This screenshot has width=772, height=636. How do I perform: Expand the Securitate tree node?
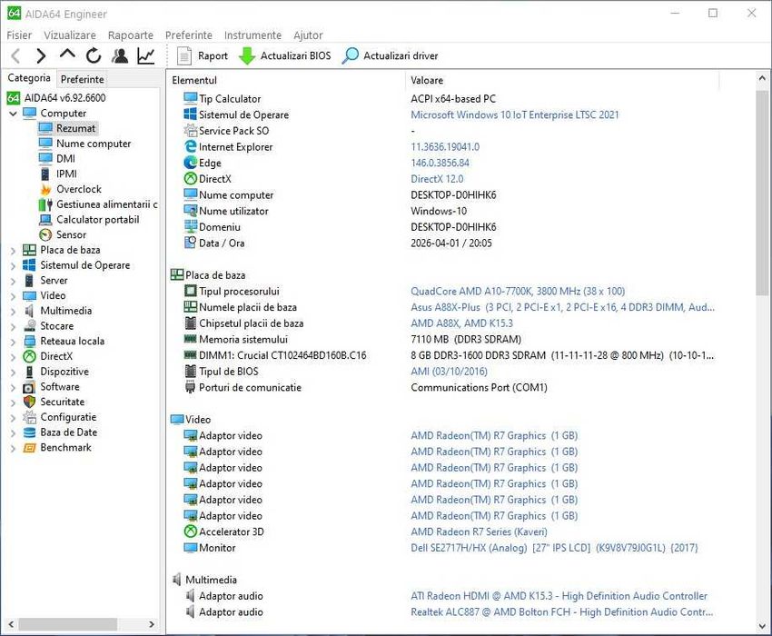[14, 402]
